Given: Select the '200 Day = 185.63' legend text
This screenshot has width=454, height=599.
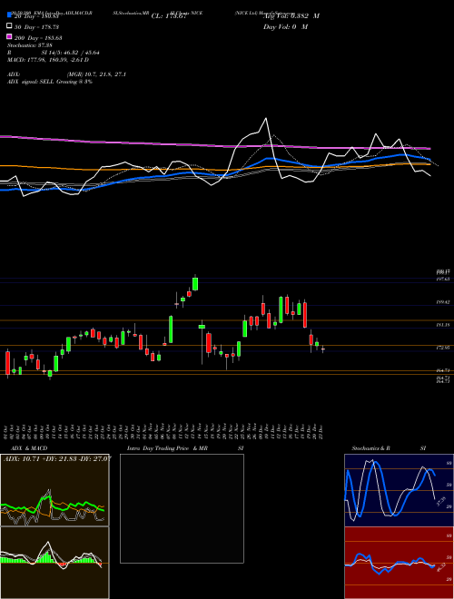Looking at the screenshot, I should pos(38,38).
